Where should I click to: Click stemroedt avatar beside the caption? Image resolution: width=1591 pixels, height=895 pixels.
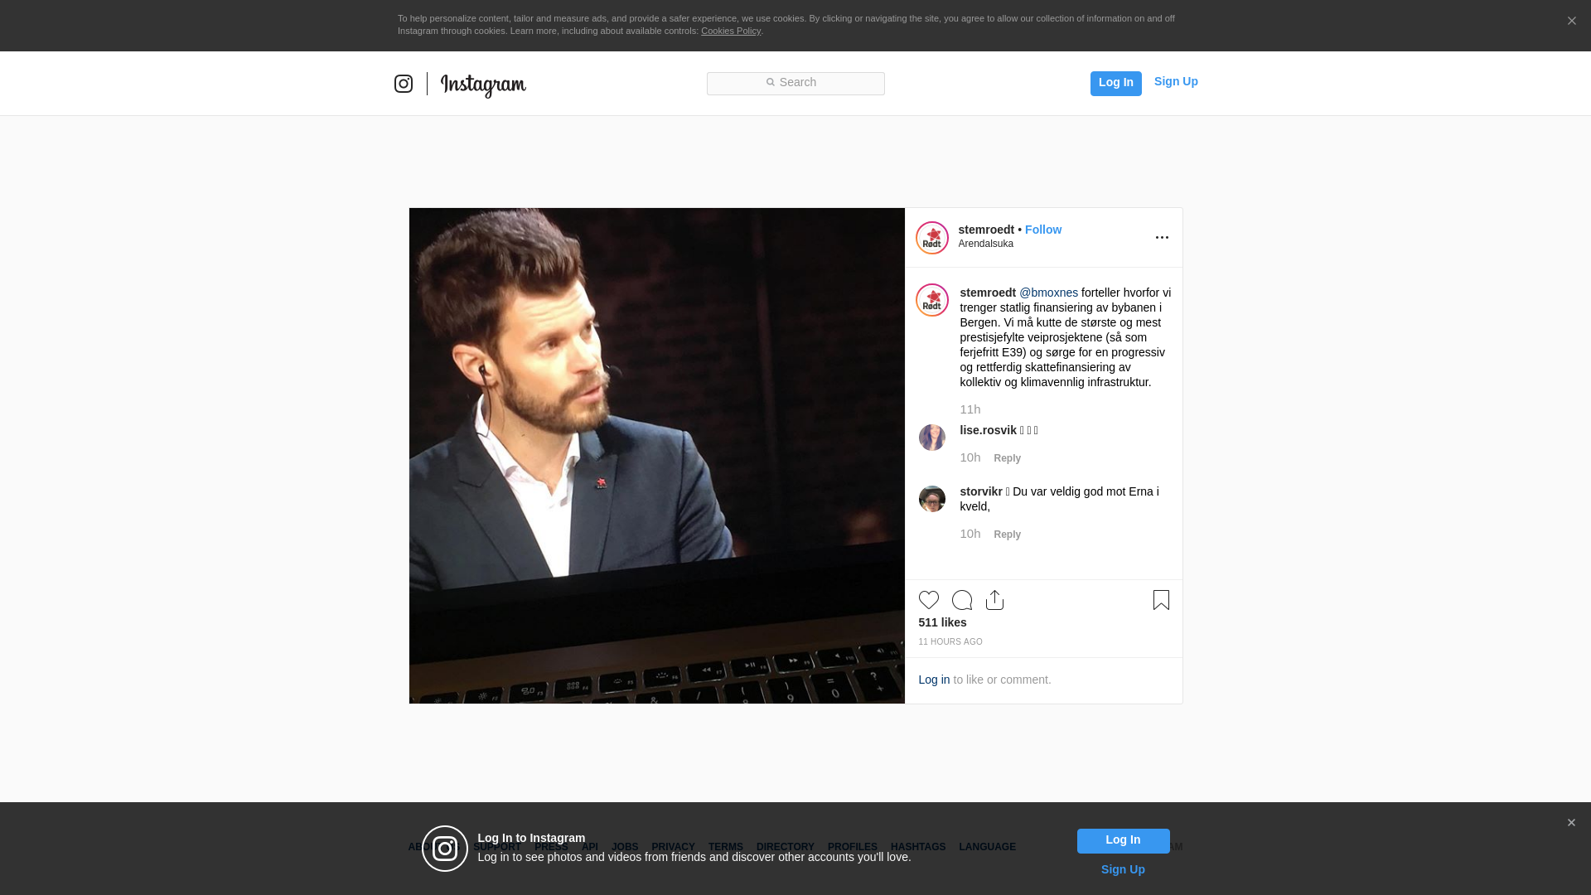(x=932, y=300)
